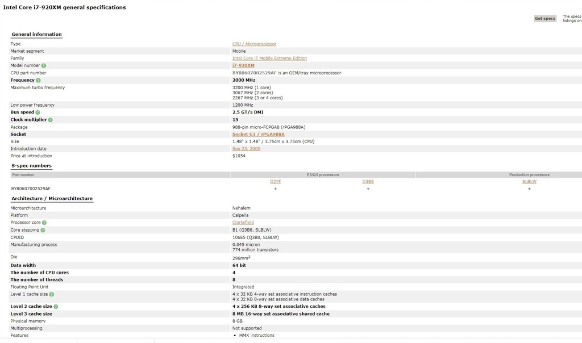Select the '1200 MHz' low power frequency value
The image size is (582, 343).
point(243,105)
